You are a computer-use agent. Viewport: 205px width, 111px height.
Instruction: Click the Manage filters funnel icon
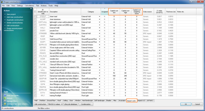pos(5,101)
